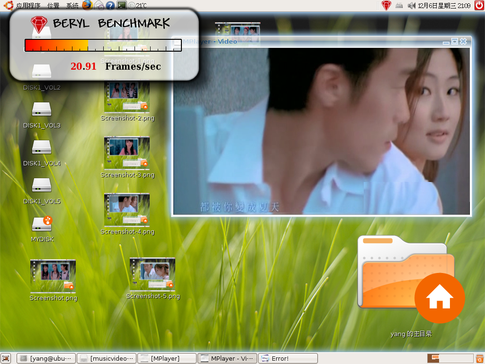Open the 位置 places menu
Viewport: 485px width, 364px height.
coord(53,5)
